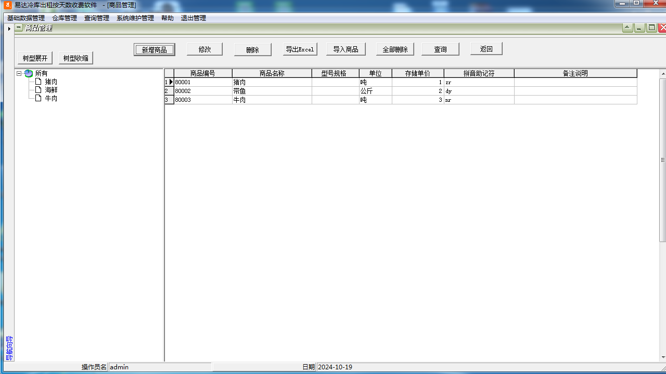Image resolution: width=666 pixels, height=374 pixels.
Task: Click the document icon beside 海鲜
Action: [x=38, y=90]
